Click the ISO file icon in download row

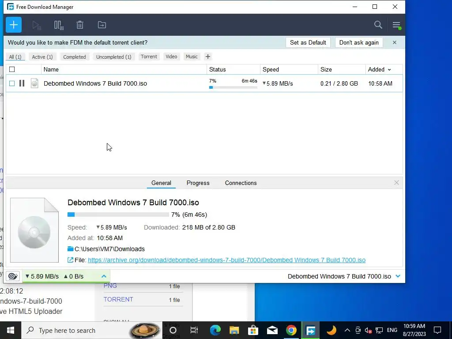coord(34,83)
